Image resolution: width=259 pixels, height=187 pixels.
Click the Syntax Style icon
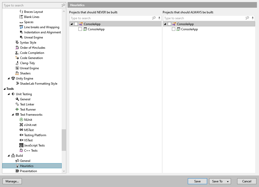click(x=17, y=42)
